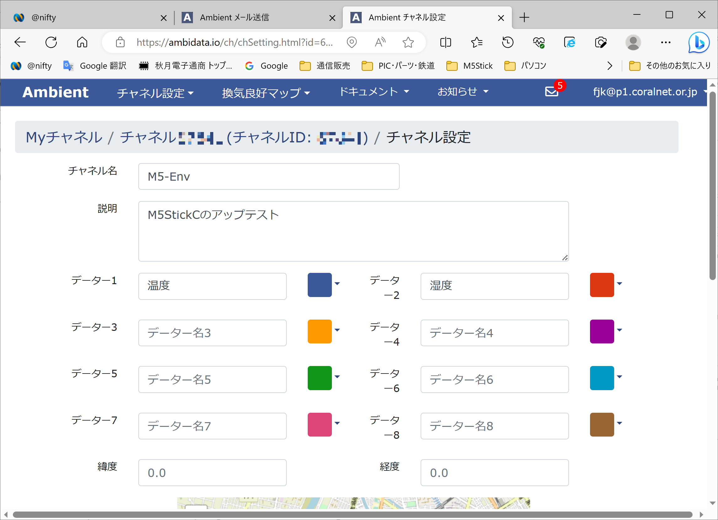This screenshot has width=718, height=520.
Task: Close the Ambient チャネル設定 tab
Action: (x=501, y=18)
